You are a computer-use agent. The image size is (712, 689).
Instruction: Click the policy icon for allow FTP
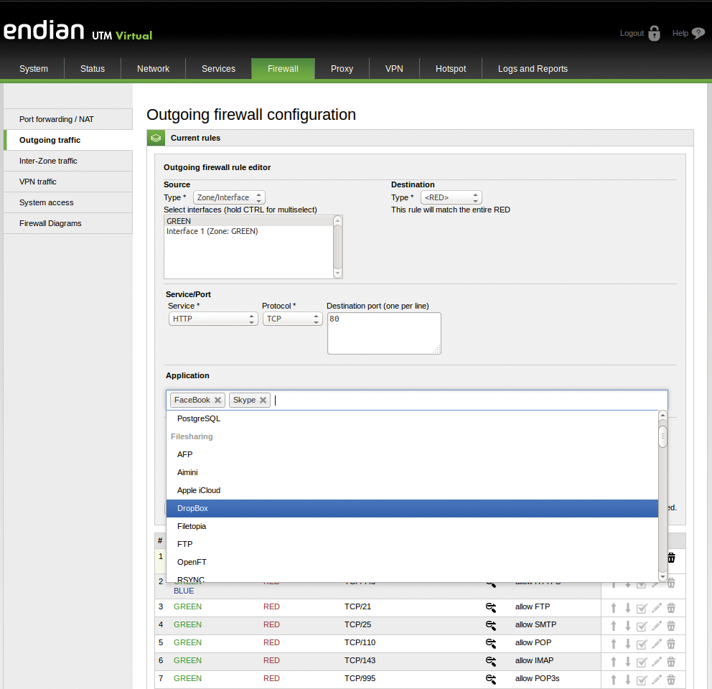click(491, 607)
